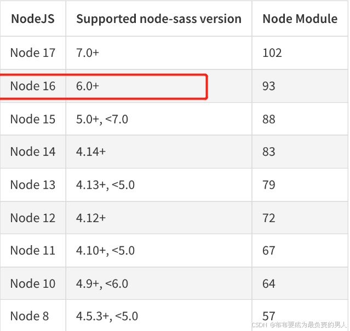Click the NodeJS column header
The width and height of the screenshot is (350, 331).
[x=33, y=19]
